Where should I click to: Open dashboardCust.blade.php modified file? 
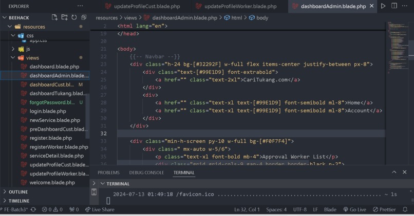(x=52, y=84)
